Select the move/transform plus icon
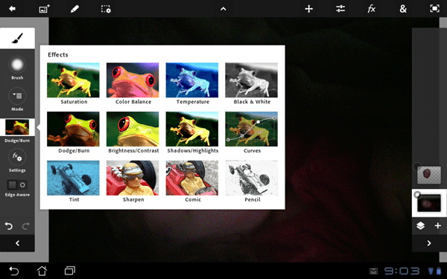The height and width of the screenshot is (279, 447). coord(308,9)
